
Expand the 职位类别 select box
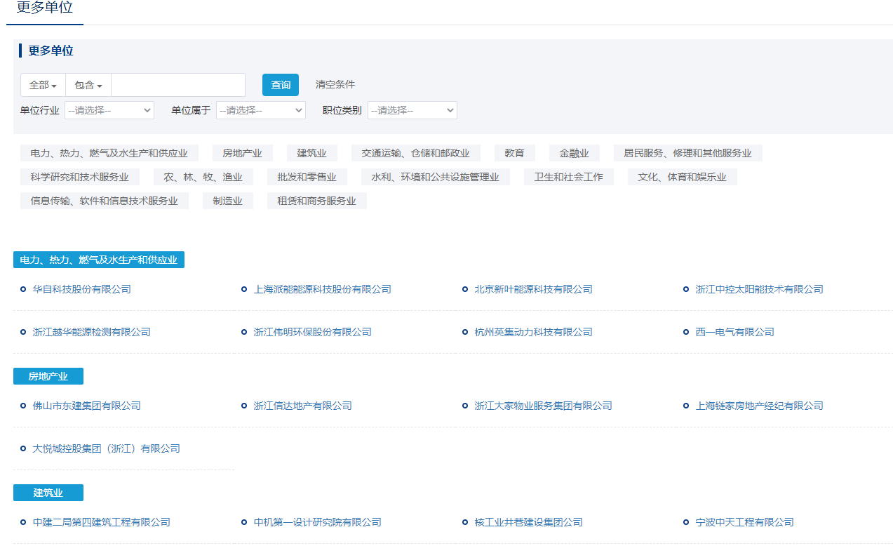412,110
